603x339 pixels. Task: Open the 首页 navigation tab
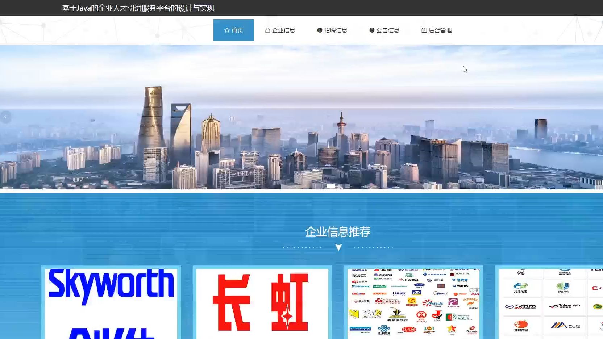pos(234,30)
